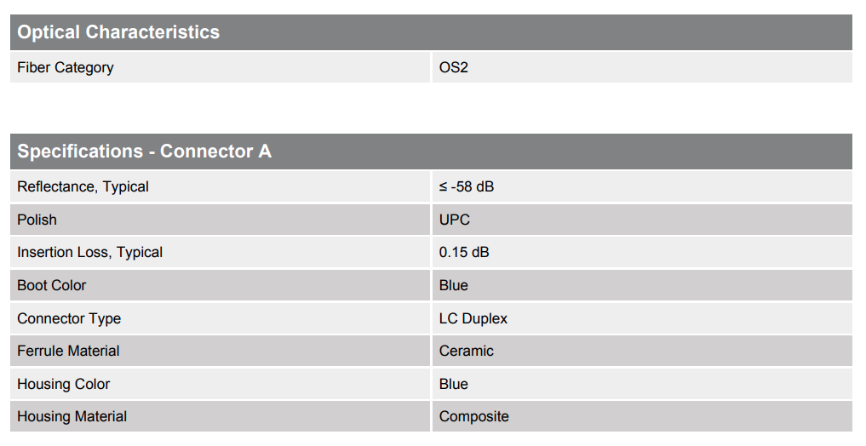Click the LC Duplex connector value
Viewport: 866px width, 446px height.
[x=473, y=318]
